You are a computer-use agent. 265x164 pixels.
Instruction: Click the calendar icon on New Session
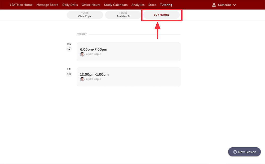click(235, 152)
